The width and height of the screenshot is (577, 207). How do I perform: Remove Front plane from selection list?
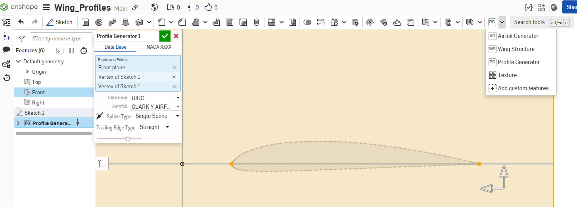174,68
